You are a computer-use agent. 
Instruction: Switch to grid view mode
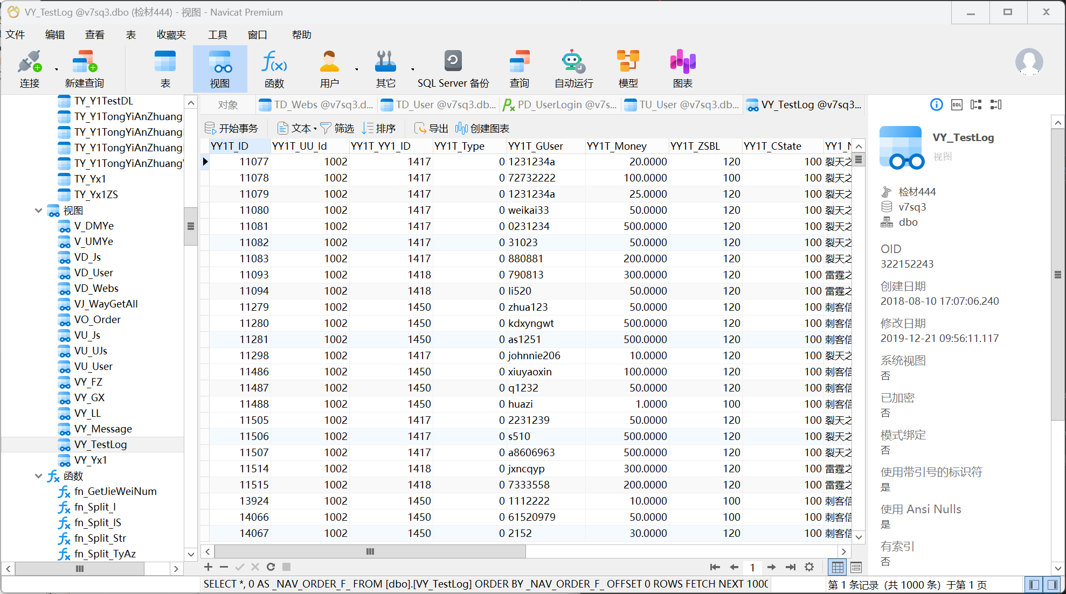tap(837, 567)
